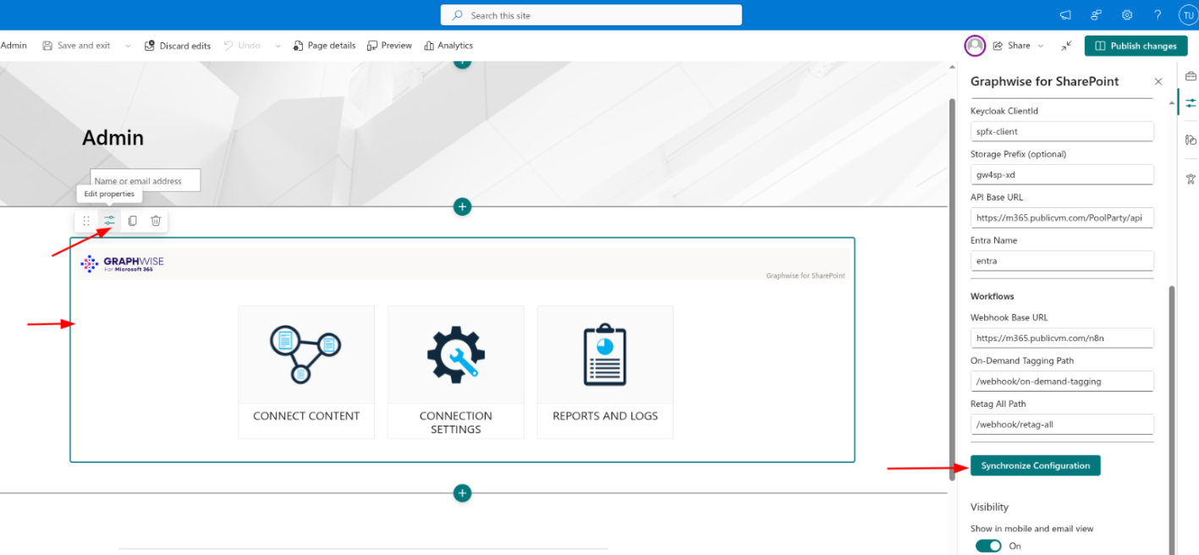This screenshot has height=555, width=1199.
Task: Click the purple-ringed presence avatar
Action: click(x=975, y=46)
